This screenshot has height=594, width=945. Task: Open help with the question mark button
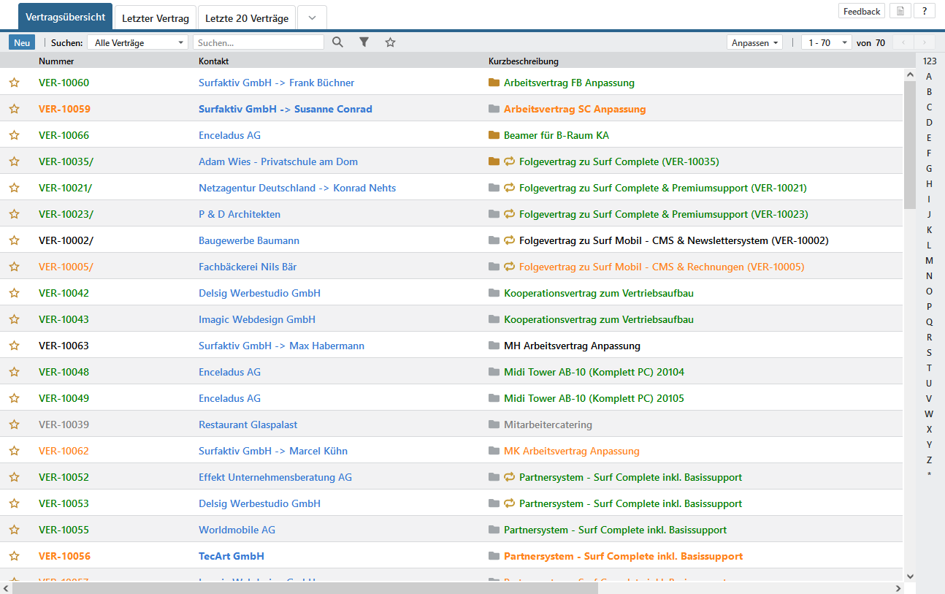click(924, 11)
